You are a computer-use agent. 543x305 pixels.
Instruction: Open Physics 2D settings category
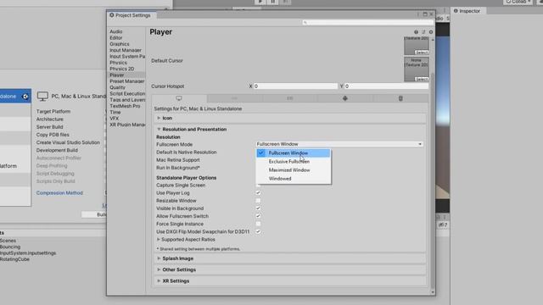click(122, 69)
